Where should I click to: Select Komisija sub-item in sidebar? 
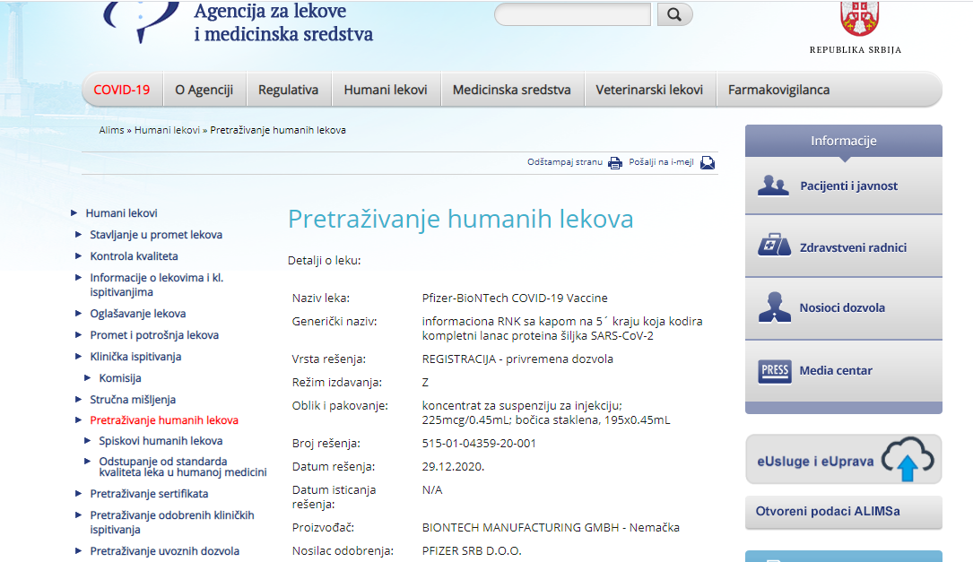120,378
